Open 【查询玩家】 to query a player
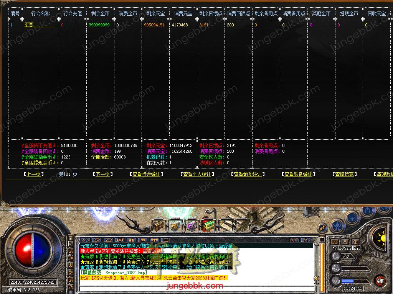 pos(344,174)
